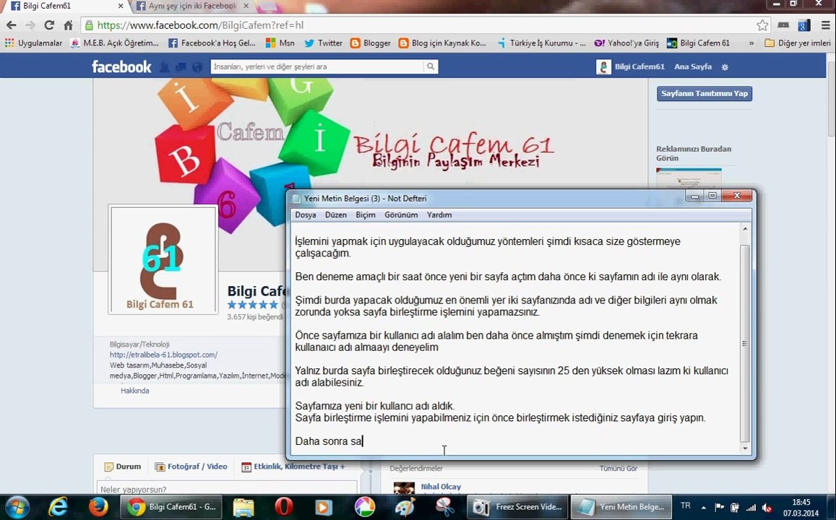836x520 pixels.
Task: Open Chrome home page button
Action: [68, 25]
